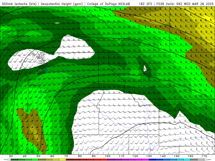The width and height of the screenshot is (215, 161).
Task: Click the bright yellow 65-70 kt legend swatch
Action: pyautogui.click(x=63, y=160)
